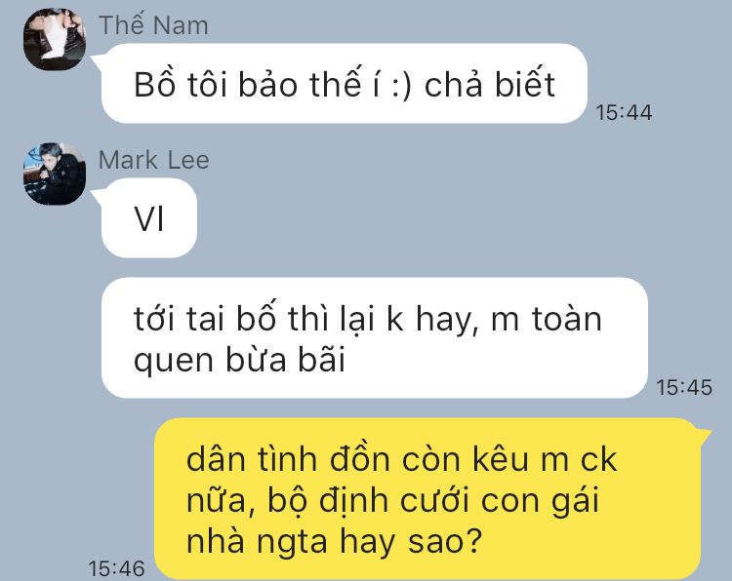
Task: Tap the 15:46 timestamp beside yellow bubble
Action: click(x=117, y=568)
